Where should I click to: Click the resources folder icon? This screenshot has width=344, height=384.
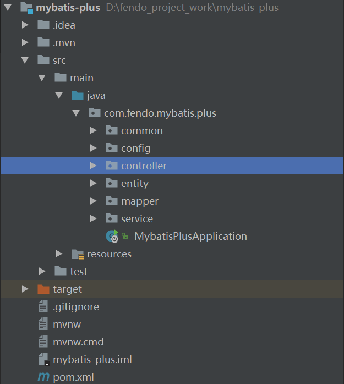click(x=78, y=254)
